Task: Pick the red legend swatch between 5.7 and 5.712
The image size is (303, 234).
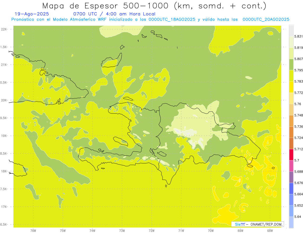Action: click(x=291, y=154)
